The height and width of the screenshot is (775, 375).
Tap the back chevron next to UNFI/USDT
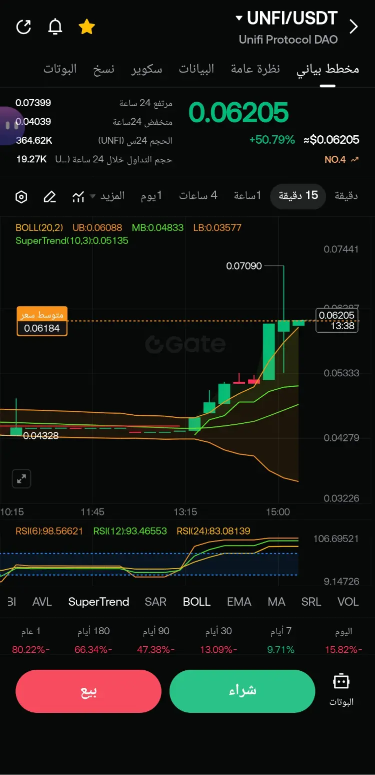pos(353,27)
